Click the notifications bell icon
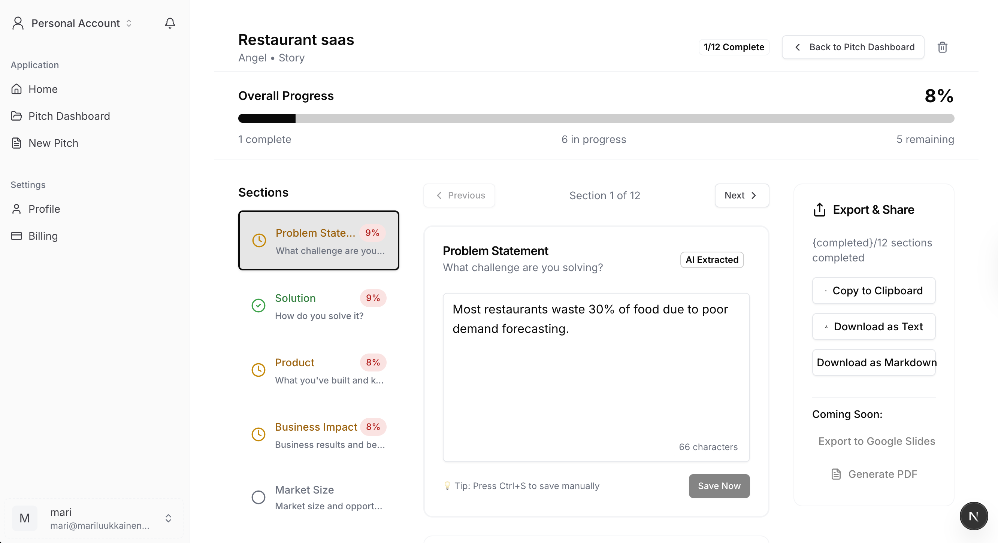Viewport: 998px width, 543px height. pyautogui.click(x=170, y=23)
